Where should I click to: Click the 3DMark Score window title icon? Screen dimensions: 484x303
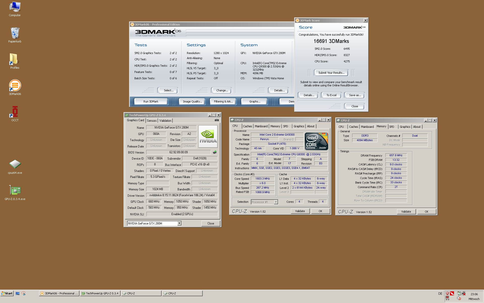[297, 20]
